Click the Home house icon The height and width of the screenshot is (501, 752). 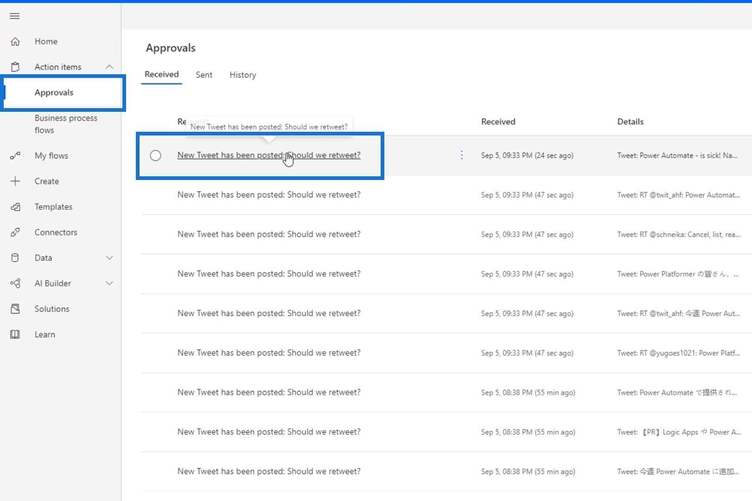15,41
